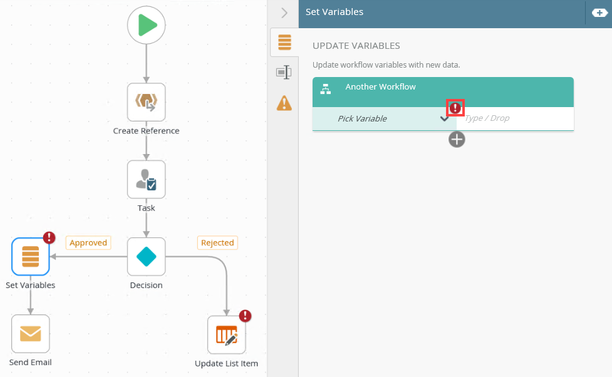Click the UPDATE VARIABLES section heading
The width and height of the screenshot is (612, 377).
[x=356, y=46]
